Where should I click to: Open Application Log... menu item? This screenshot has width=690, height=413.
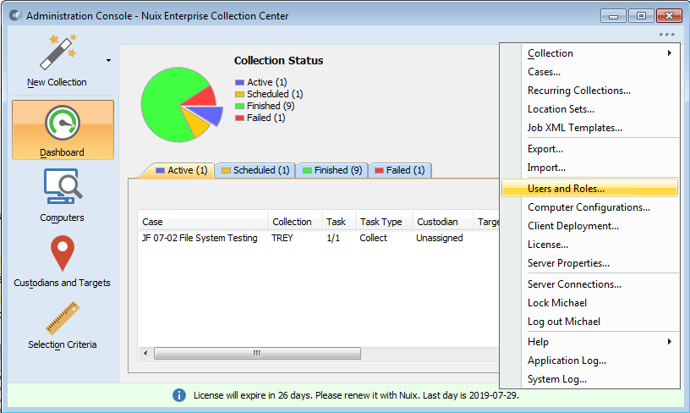pyautogui.click(x=590, y=361)
